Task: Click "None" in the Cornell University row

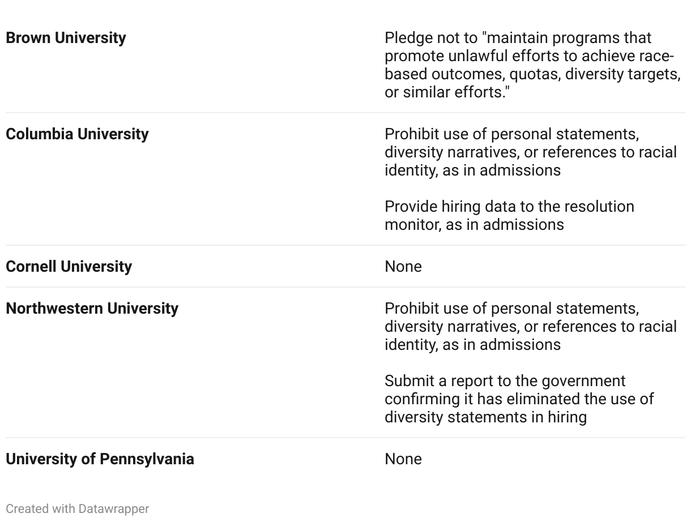Action: tap(403, 267)
